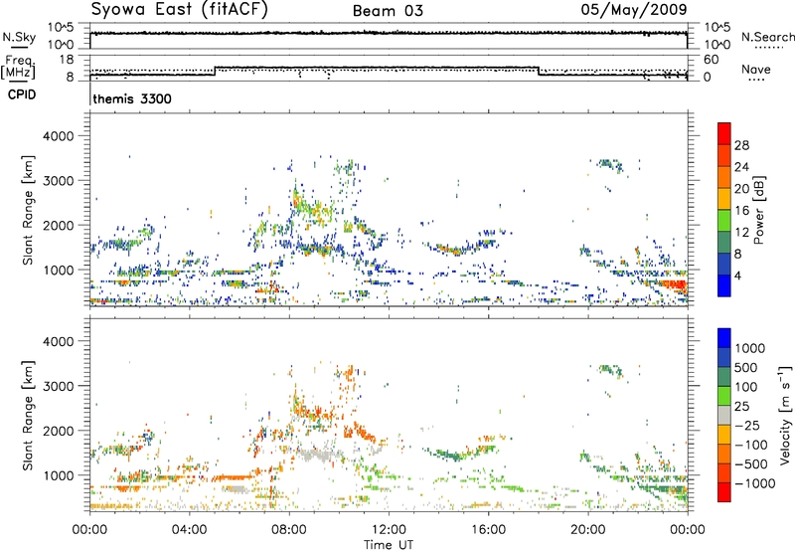Pick the Velocity colorbar segment between 500 and 1000

pos(724,357)
